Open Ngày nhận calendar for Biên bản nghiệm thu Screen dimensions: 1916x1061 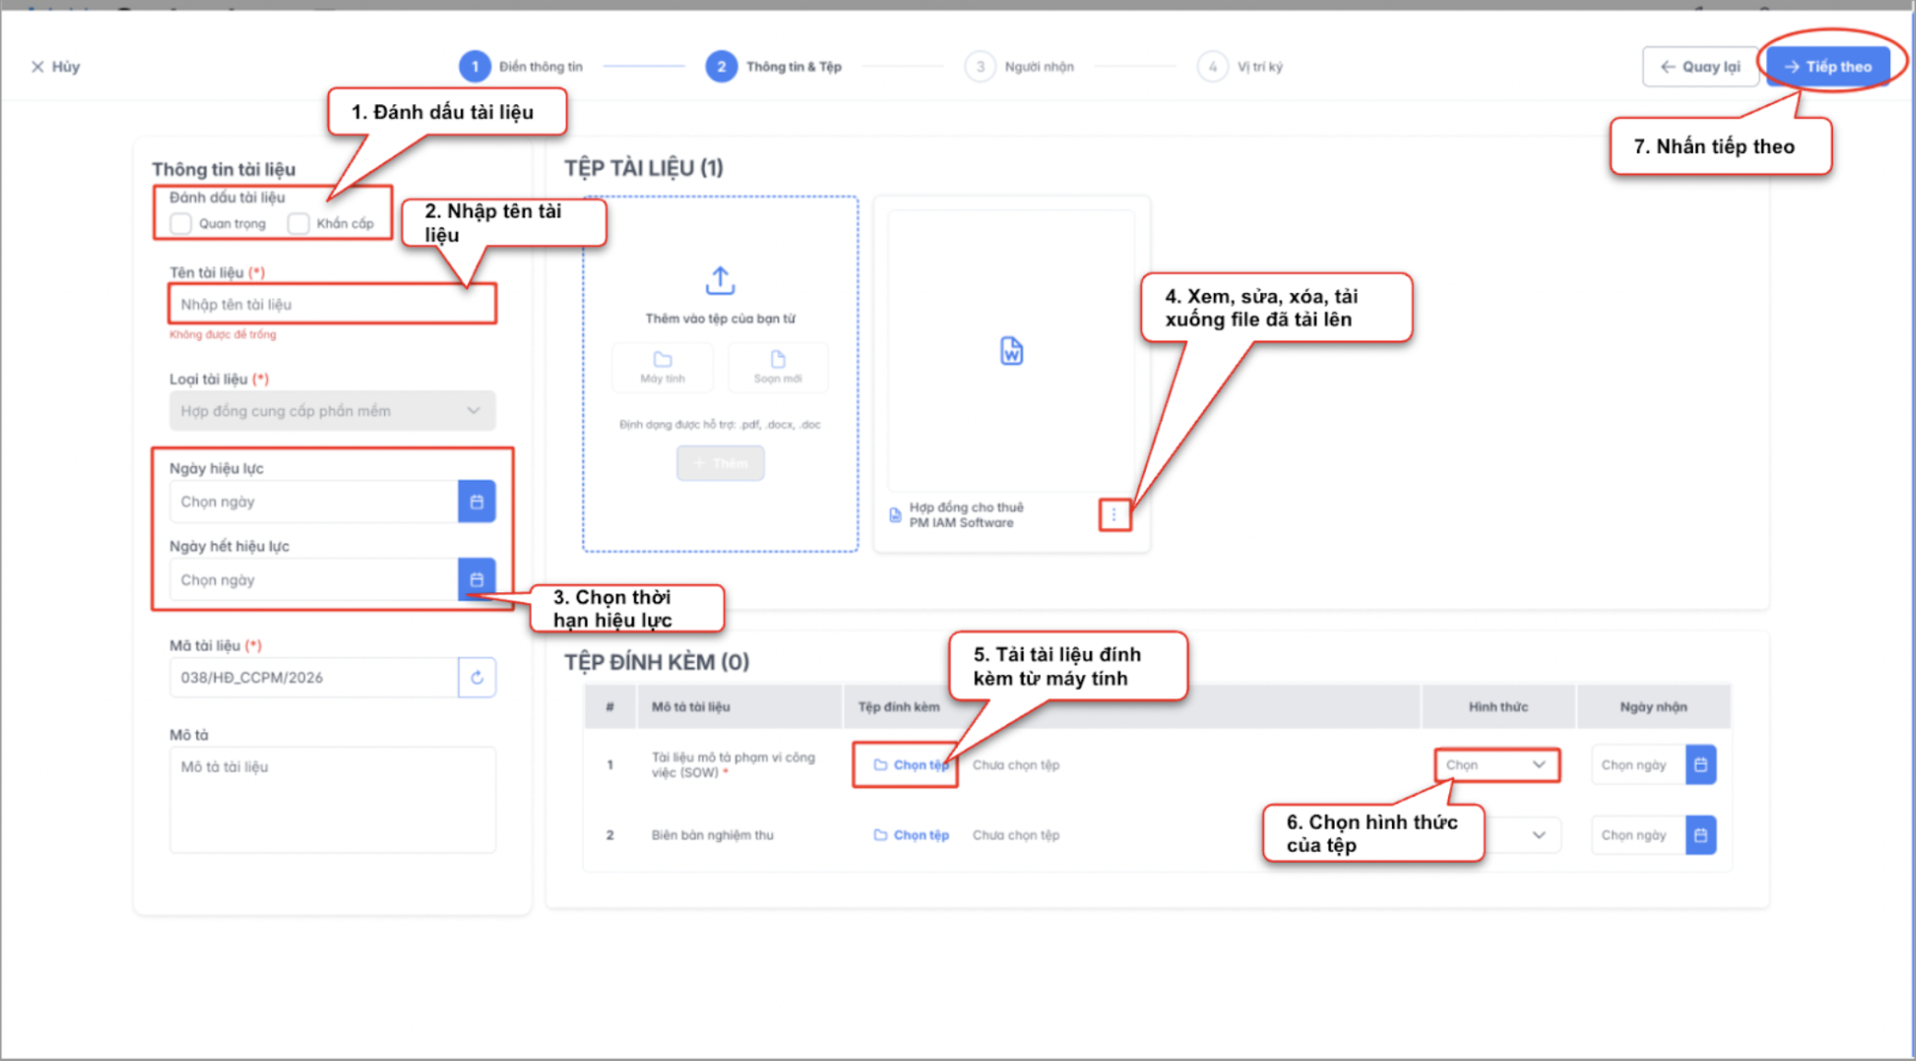tap(1700, 835)
